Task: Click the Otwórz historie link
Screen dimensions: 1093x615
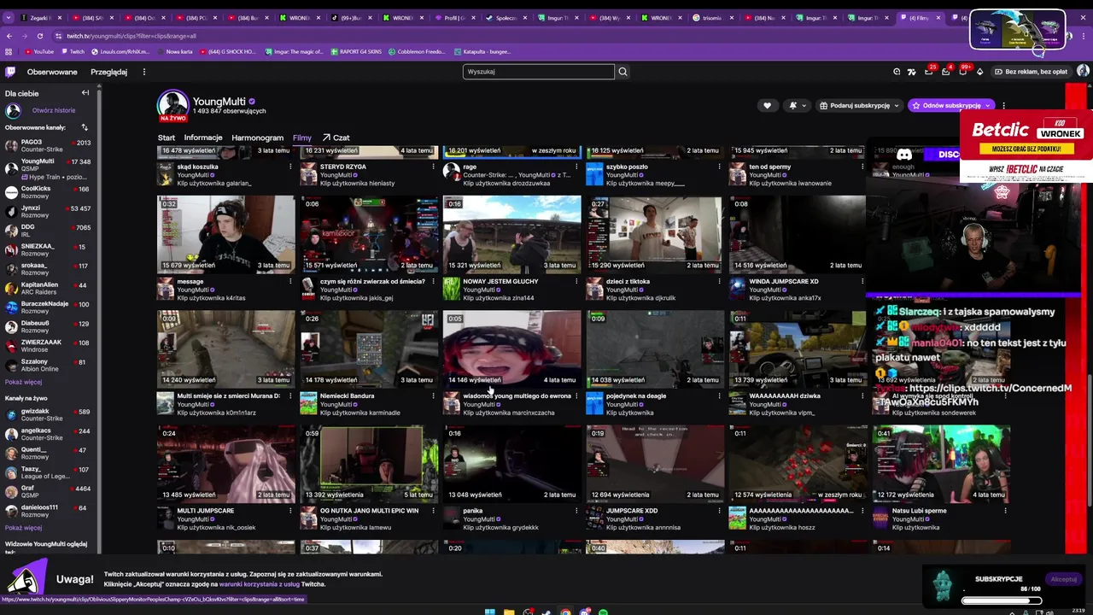Action: pyautogui.click(x=54, y=110)
